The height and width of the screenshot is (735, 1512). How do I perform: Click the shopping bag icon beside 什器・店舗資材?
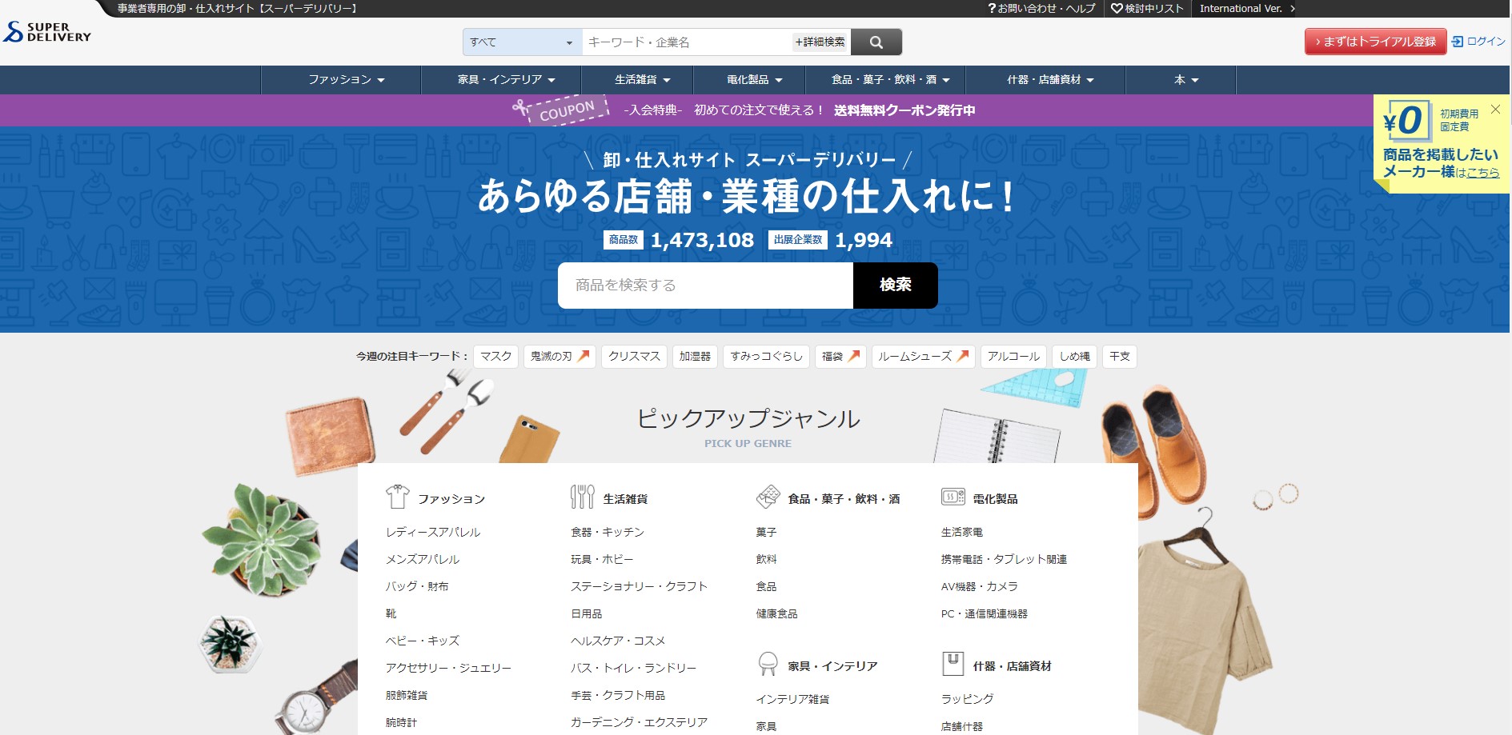pyautogui.click(x=953, y=664)
